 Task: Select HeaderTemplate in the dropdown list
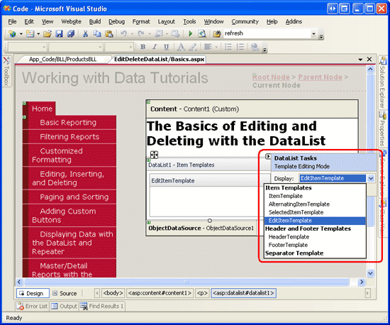point(289,237)
